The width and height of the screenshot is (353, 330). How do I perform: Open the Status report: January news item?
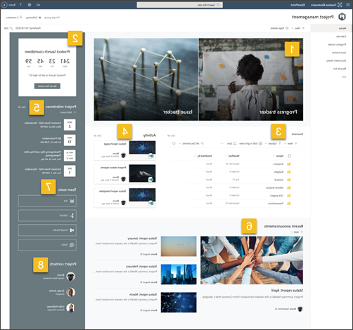pos(146,246)
